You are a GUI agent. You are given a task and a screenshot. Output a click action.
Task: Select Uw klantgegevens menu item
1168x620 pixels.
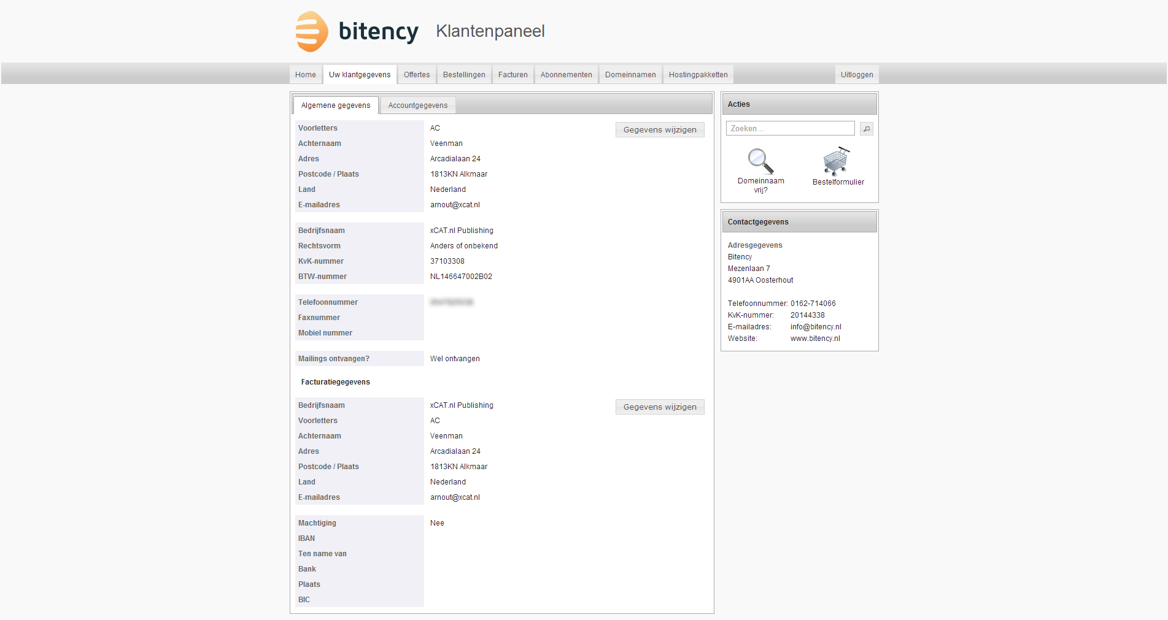click(360, 75)
